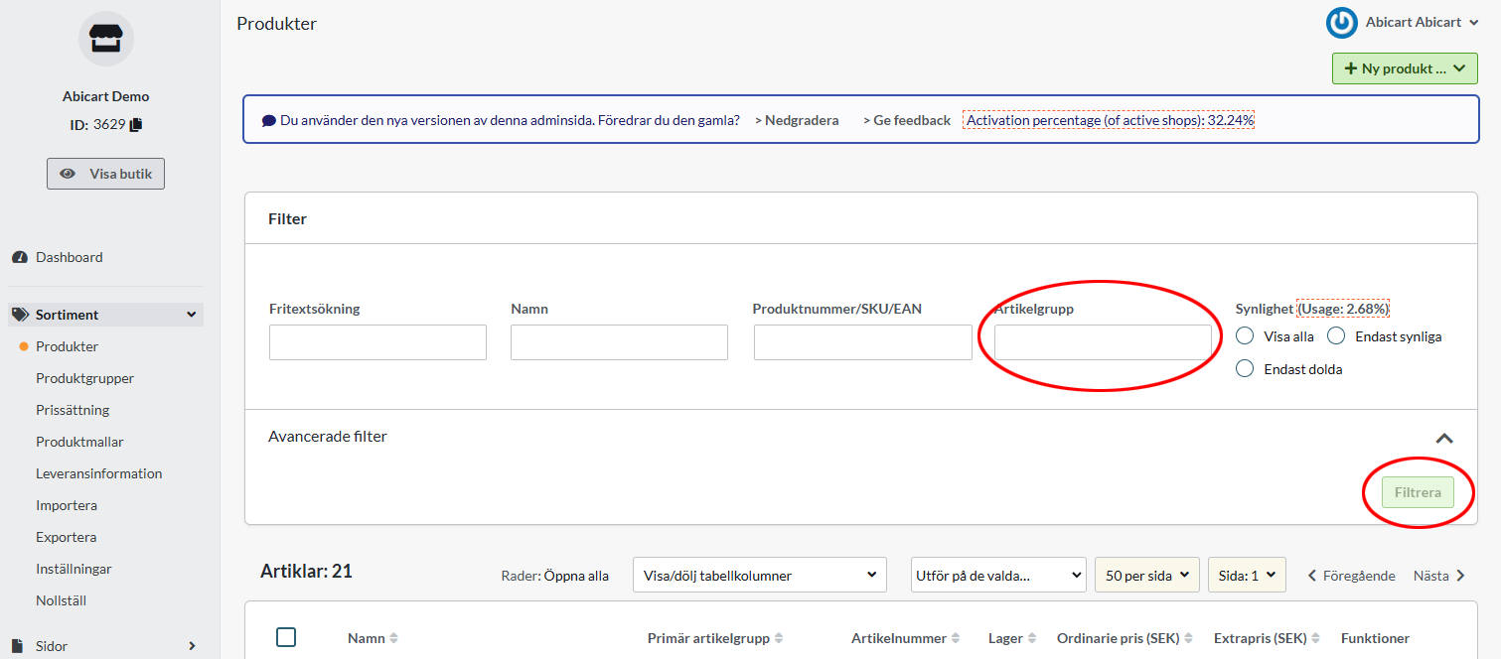Tick the select-all checkbox in table header
Image resolution: width=1501 pixels, height=659 pixels.
click(x=286, y=637)
